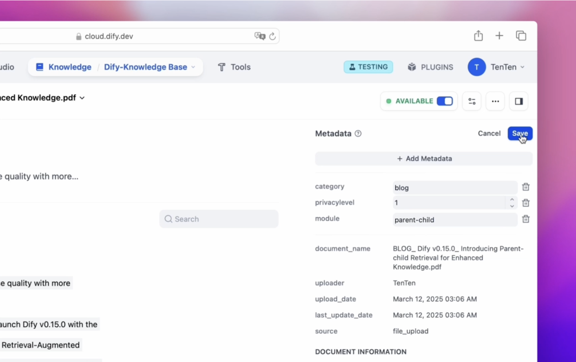Image resolution: width=576 pixels, height=362 pixels.
Task: Click the document_name value text
Action: pyautogui.click(x=458, y=258)
